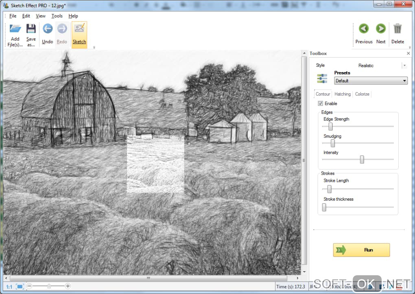Activate the Sketch tool

pos(79,35)
